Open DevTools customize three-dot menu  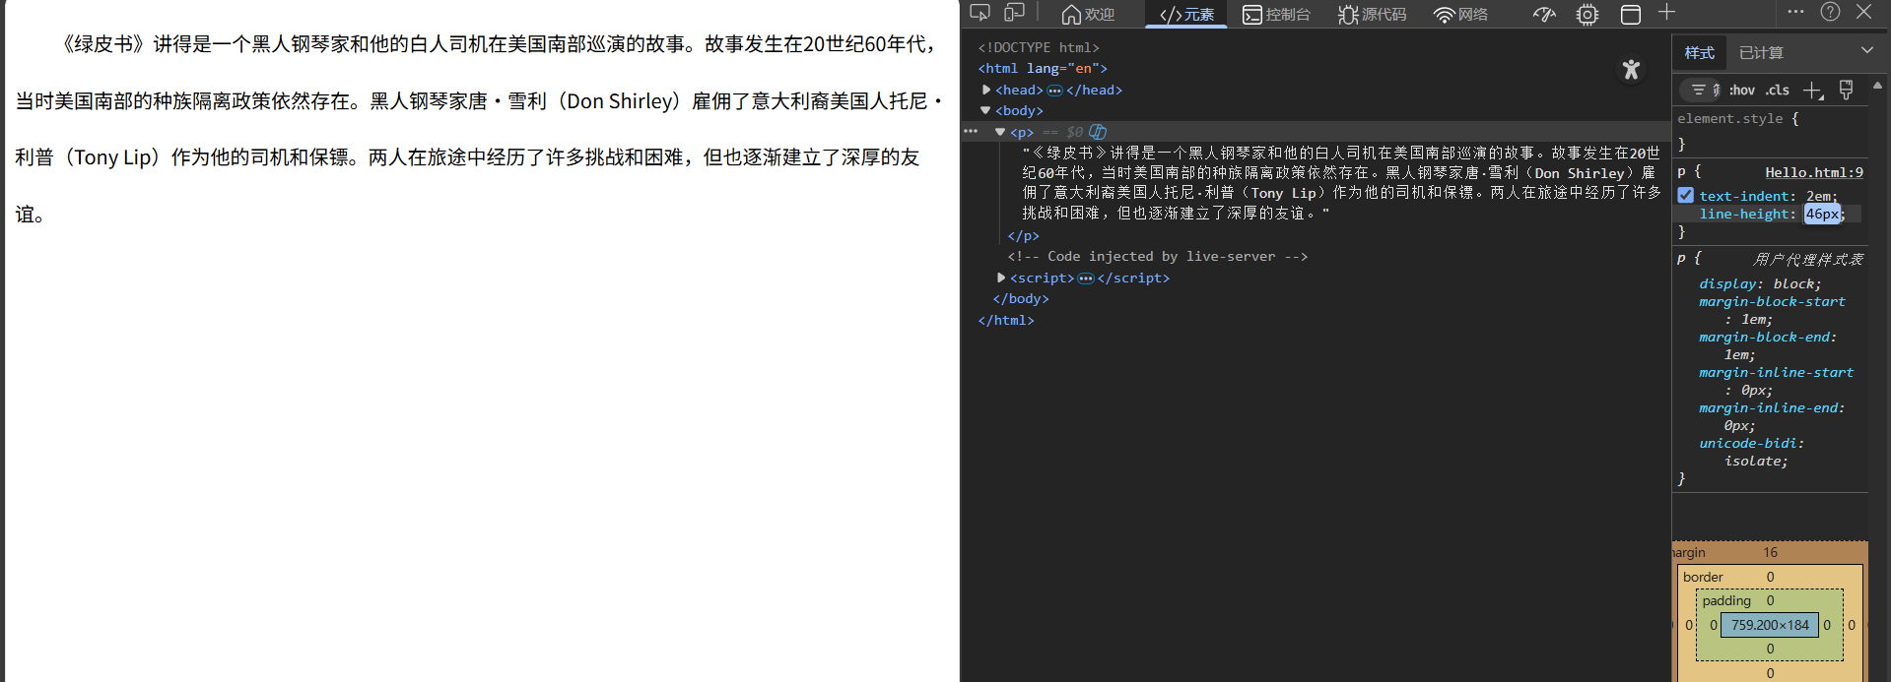click(1795, 12)
